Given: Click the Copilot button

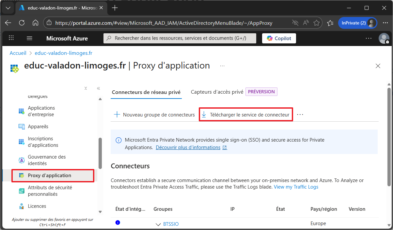Looking at the screenshot, I should coord(279,38).
